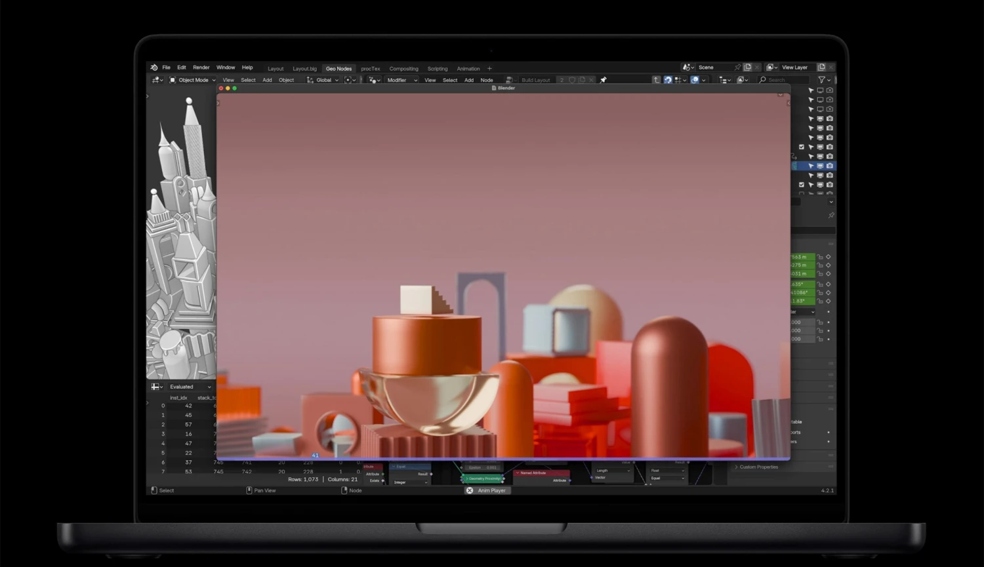984x567 pixels.
Task: Switch to the procTex workspace tab
Action: [x=371, y=69]
